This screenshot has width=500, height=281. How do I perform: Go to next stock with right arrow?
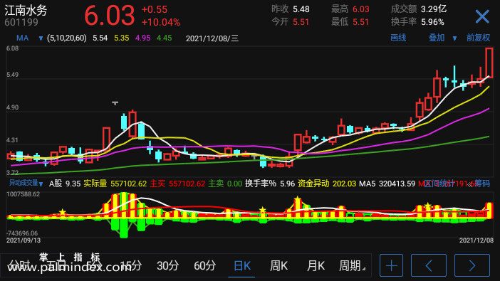coord(472,265)
